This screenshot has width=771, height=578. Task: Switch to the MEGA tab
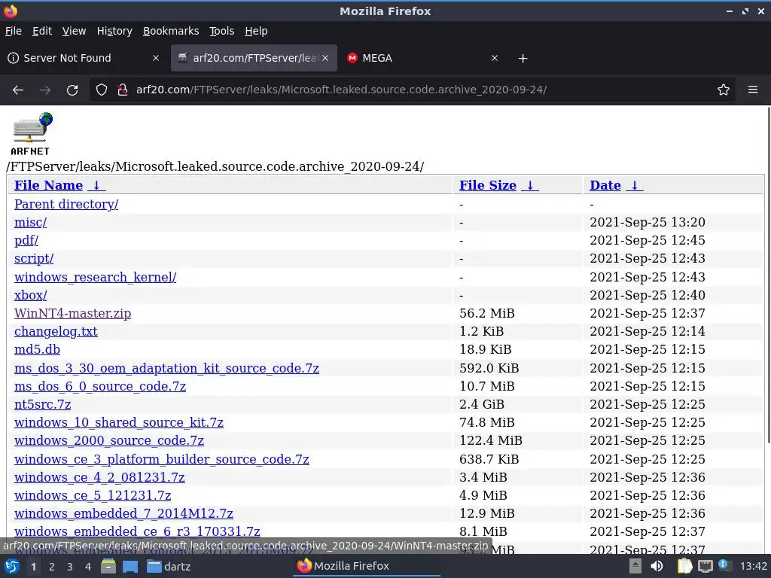click(x=423, y=58)
